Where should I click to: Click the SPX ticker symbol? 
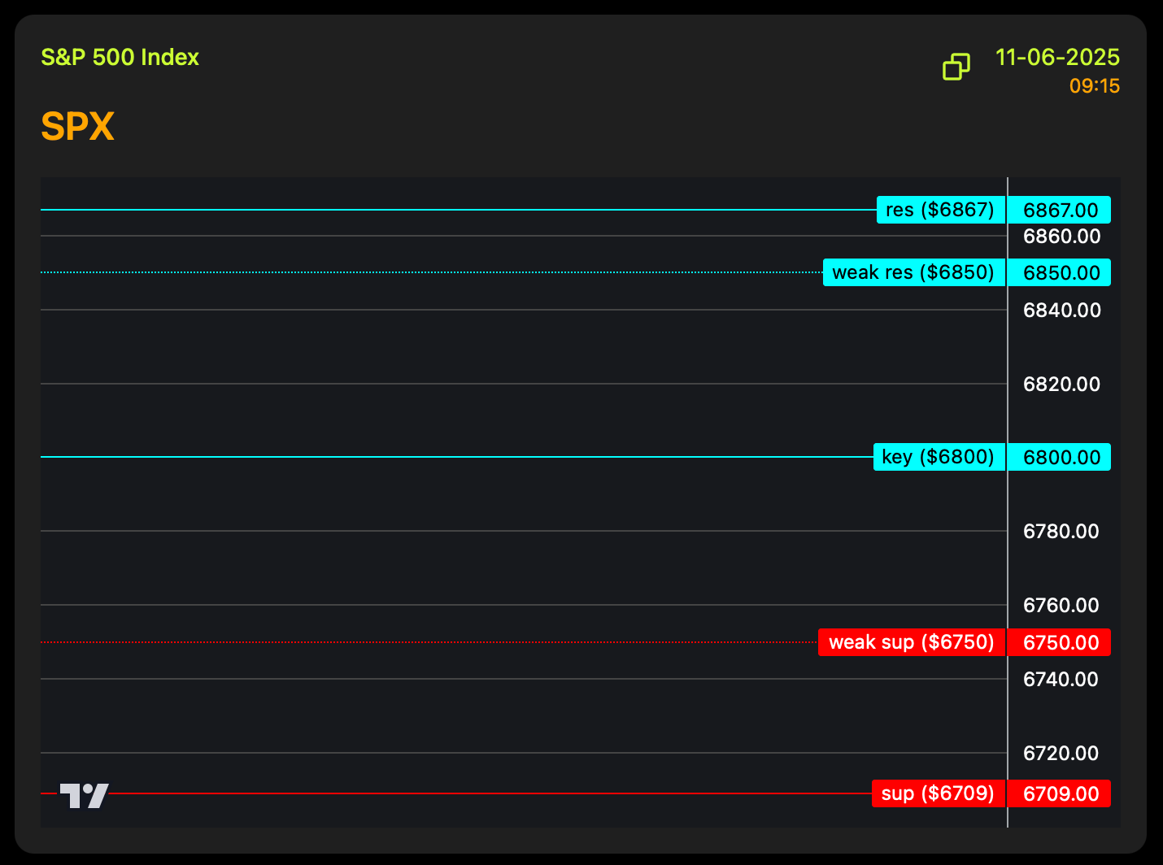click(77, 127)
